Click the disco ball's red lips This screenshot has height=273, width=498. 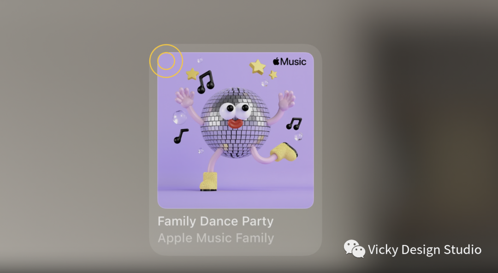235,123
